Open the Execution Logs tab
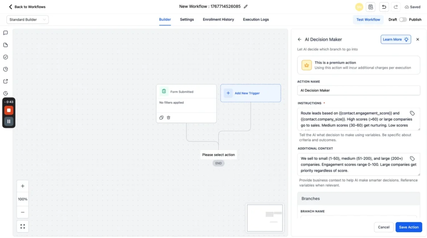427x238 pixels. (x=256, y=20)
